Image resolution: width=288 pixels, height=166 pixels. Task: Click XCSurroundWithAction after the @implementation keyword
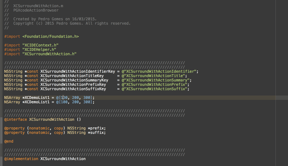(x=63, y=159)
